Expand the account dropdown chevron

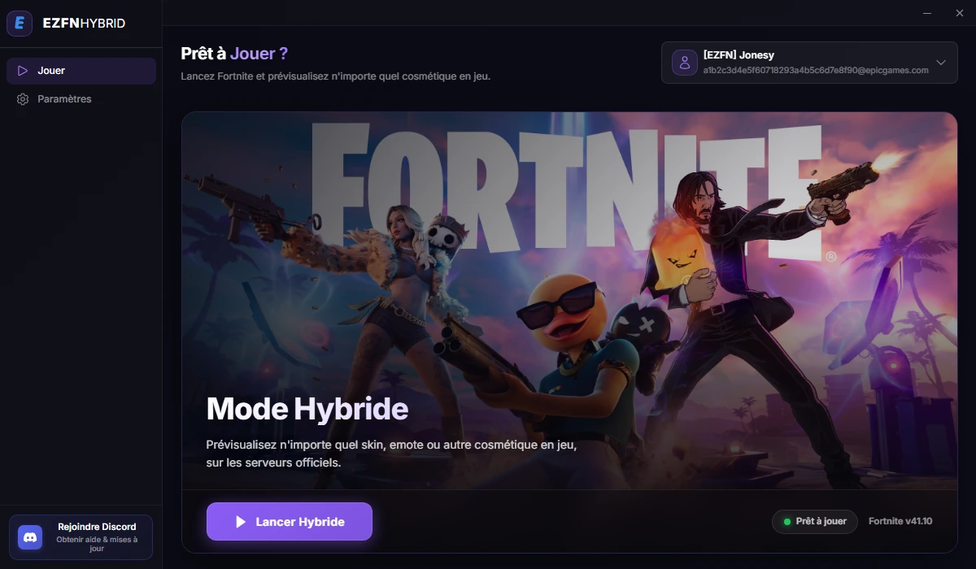(941, 63)
